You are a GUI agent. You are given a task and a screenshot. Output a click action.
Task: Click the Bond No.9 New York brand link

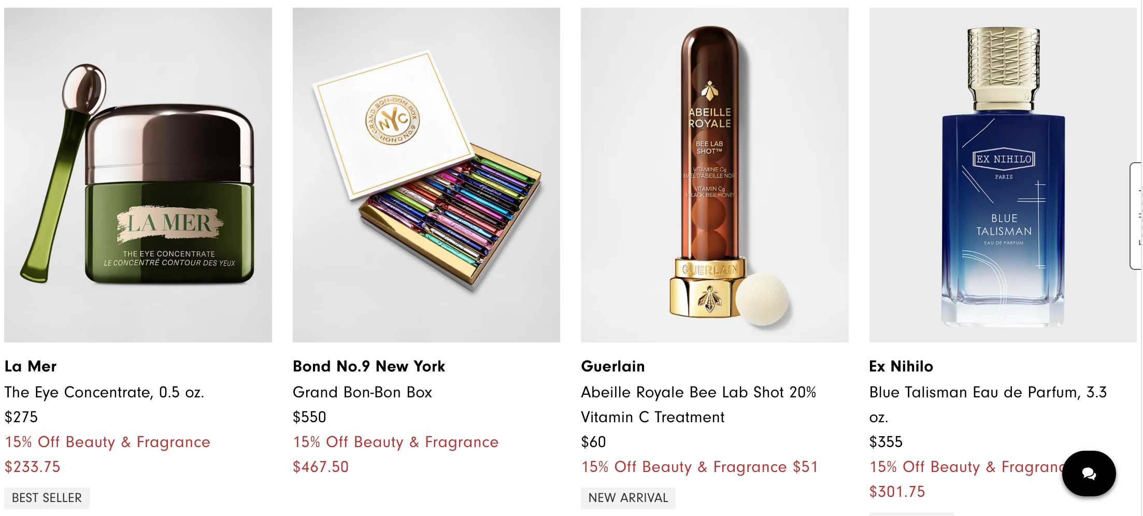pyautogui.click(x=369, y=366)
